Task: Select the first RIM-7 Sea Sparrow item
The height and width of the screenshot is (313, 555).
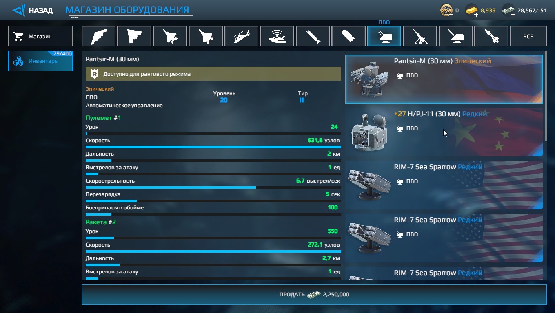Action: 444,185
